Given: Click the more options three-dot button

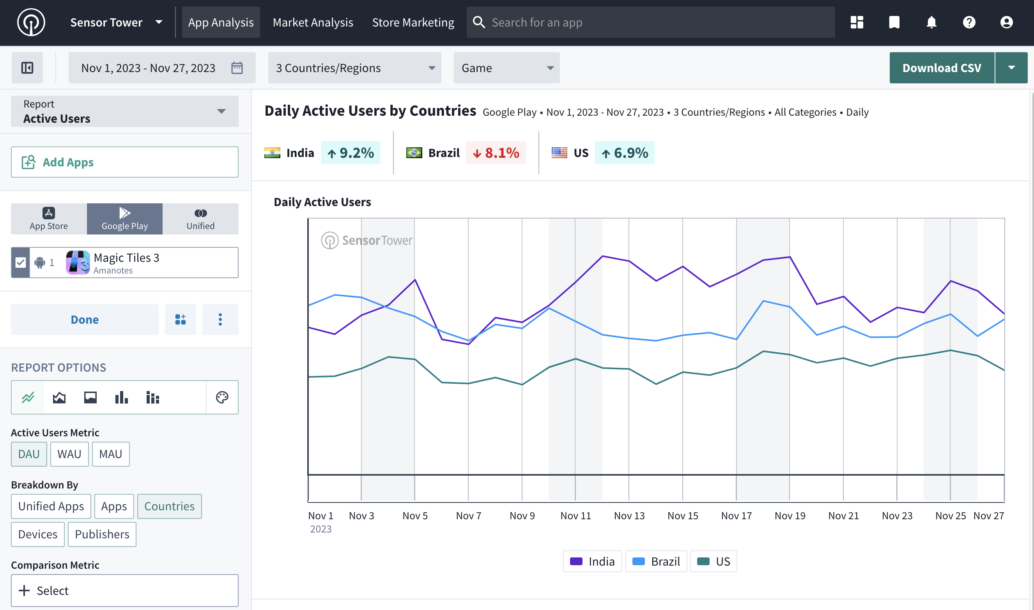Looking at the screenshot, I should (x=220, y=319).
